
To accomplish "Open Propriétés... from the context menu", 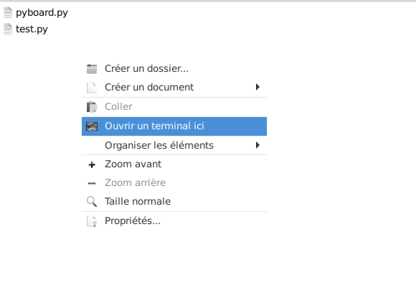I will click(174, 221).
